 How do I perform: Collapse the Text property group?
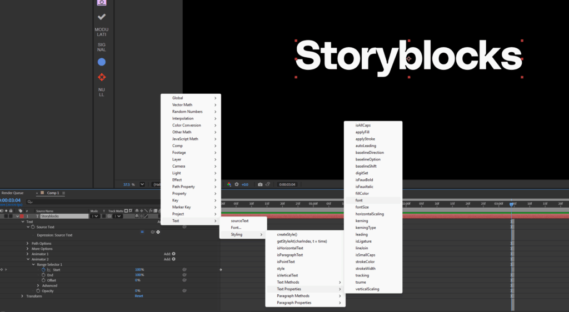click(x=23, y=222)
